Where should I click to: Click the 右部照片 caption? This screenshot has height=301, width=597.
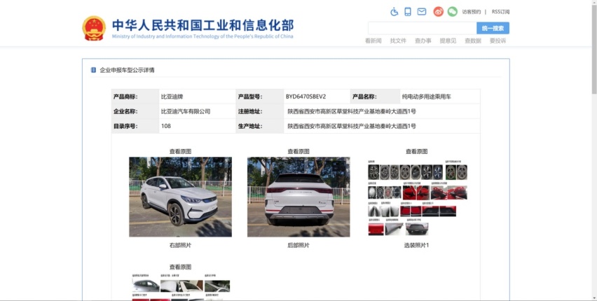pos(181,246)
